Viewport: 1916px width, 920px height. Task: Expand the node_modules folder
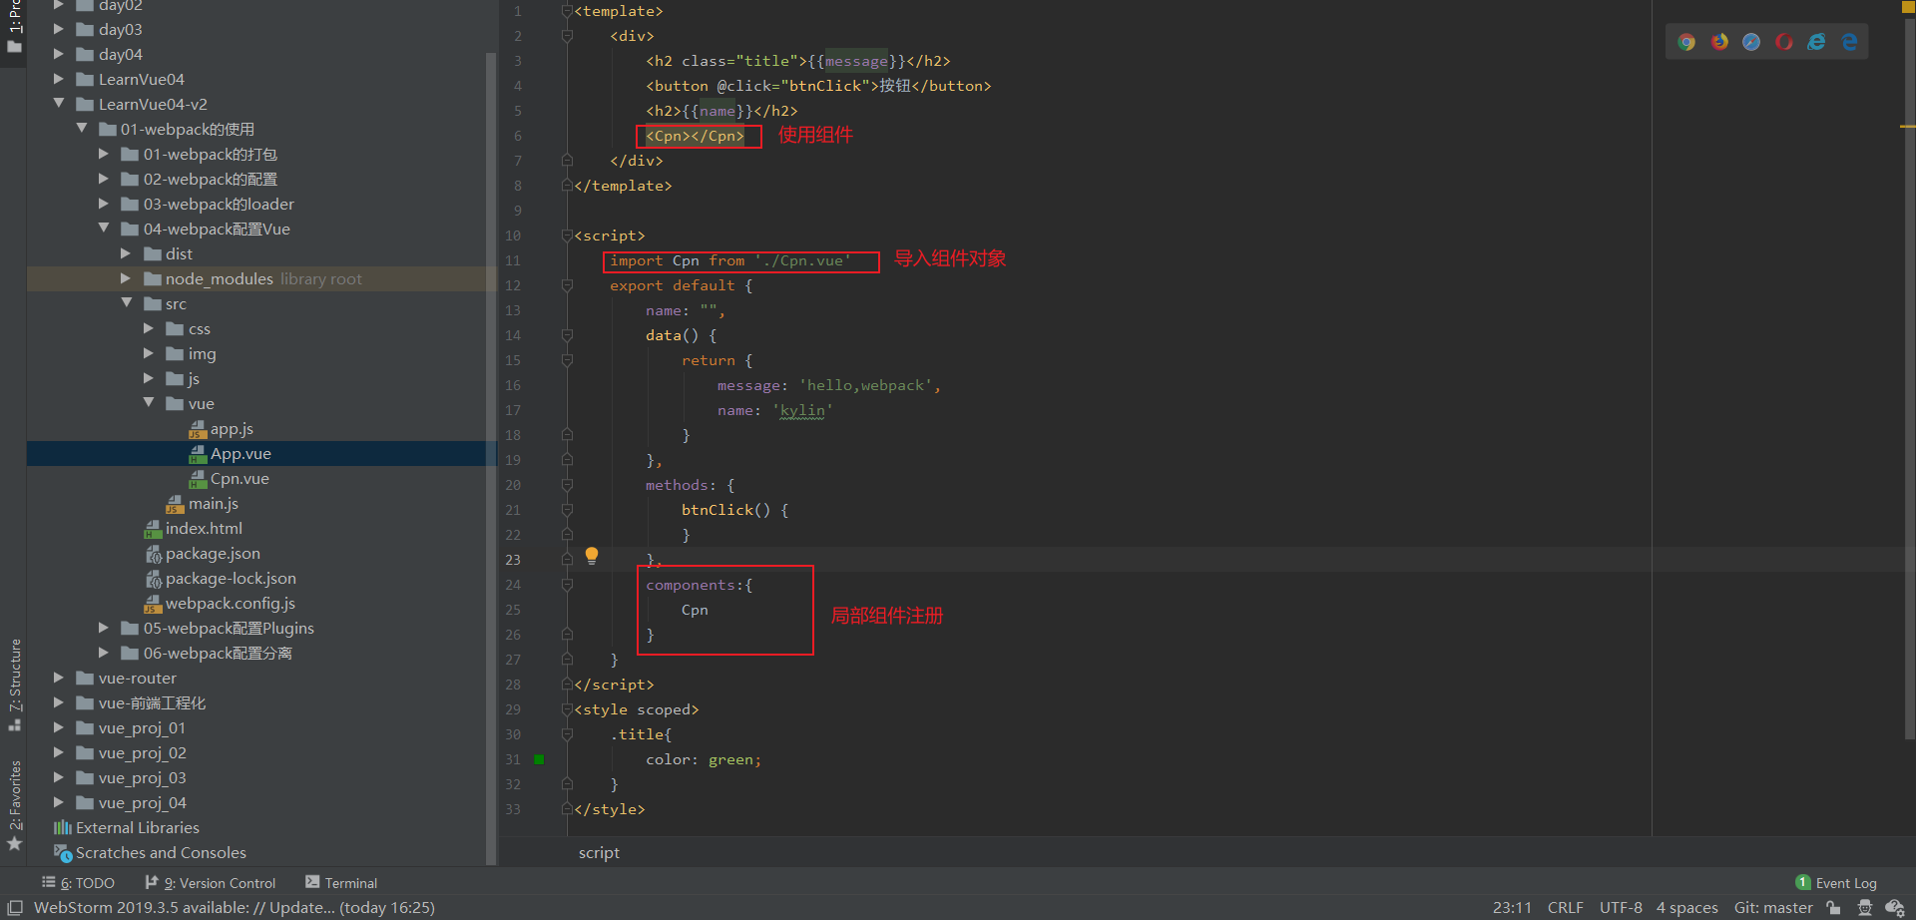tap(126, 278)
